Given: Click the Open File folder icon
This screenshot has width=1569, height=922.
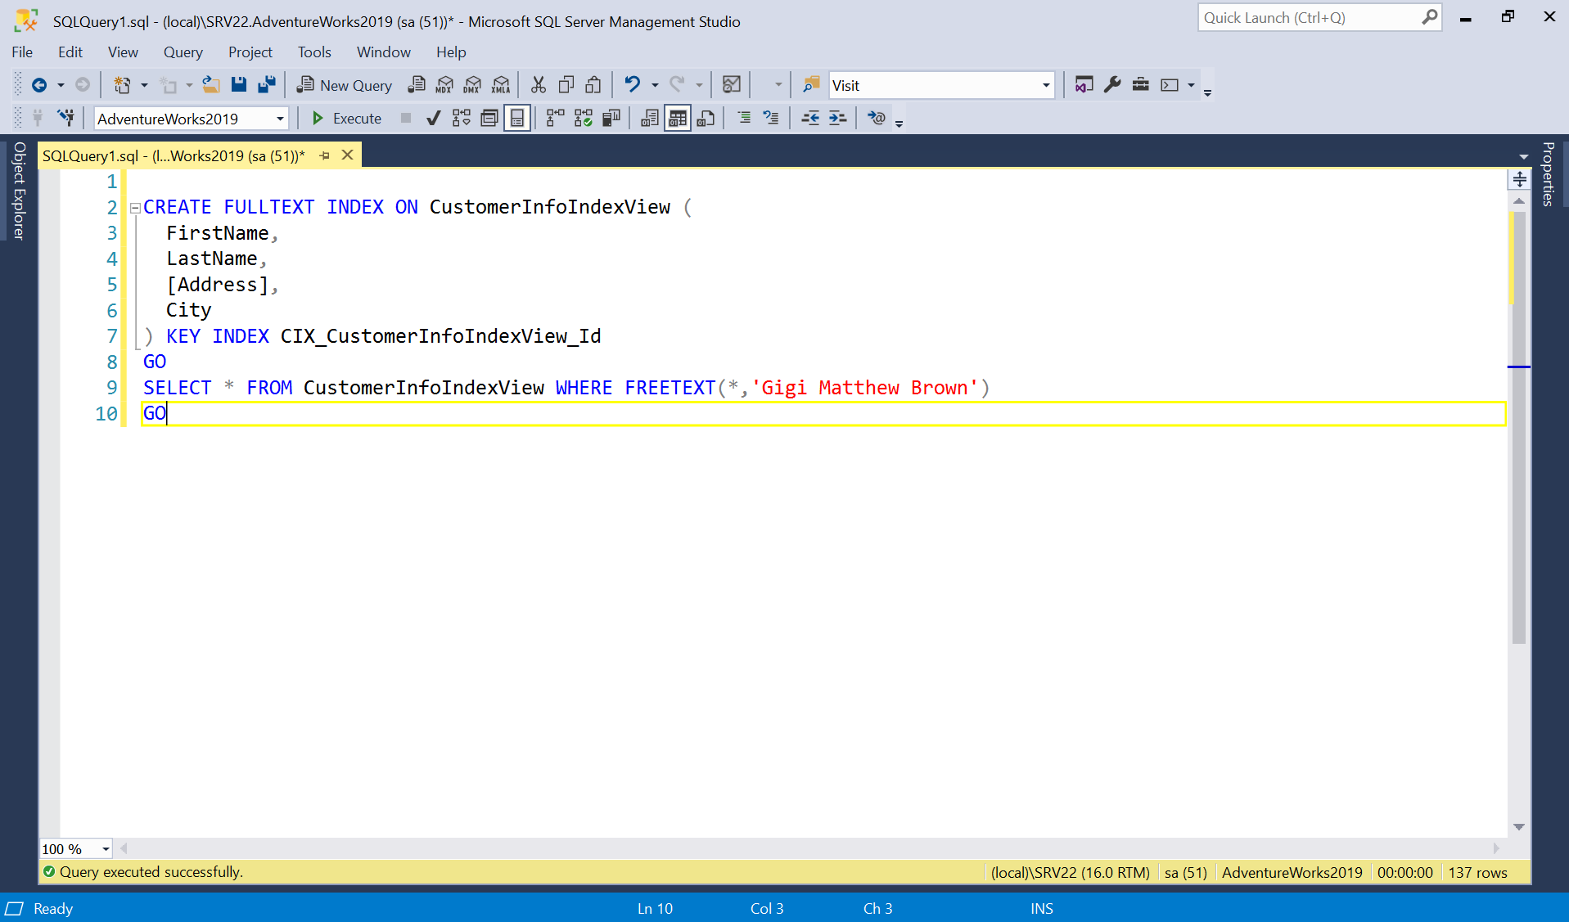Looking at the screenshot, I should pos(211,85).
